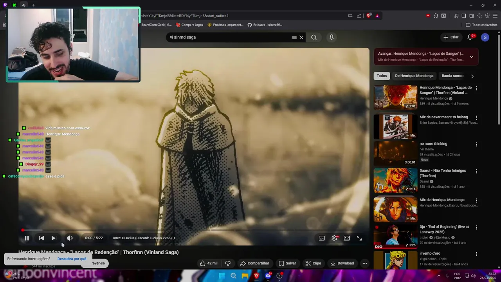Open Próximos lançamentos bookmark
This screenshot has height=282, width=501.
225,25
